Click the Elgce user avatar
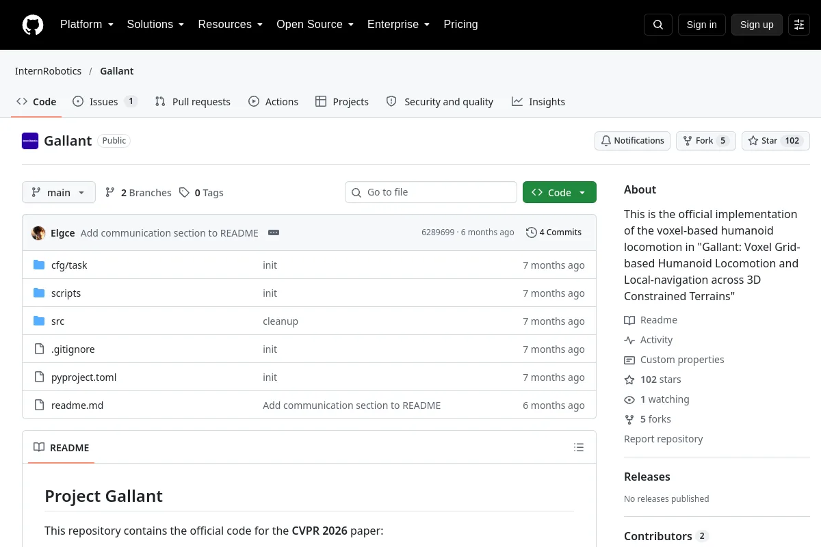This screenshot has height=547, width=821. (38, 232)
